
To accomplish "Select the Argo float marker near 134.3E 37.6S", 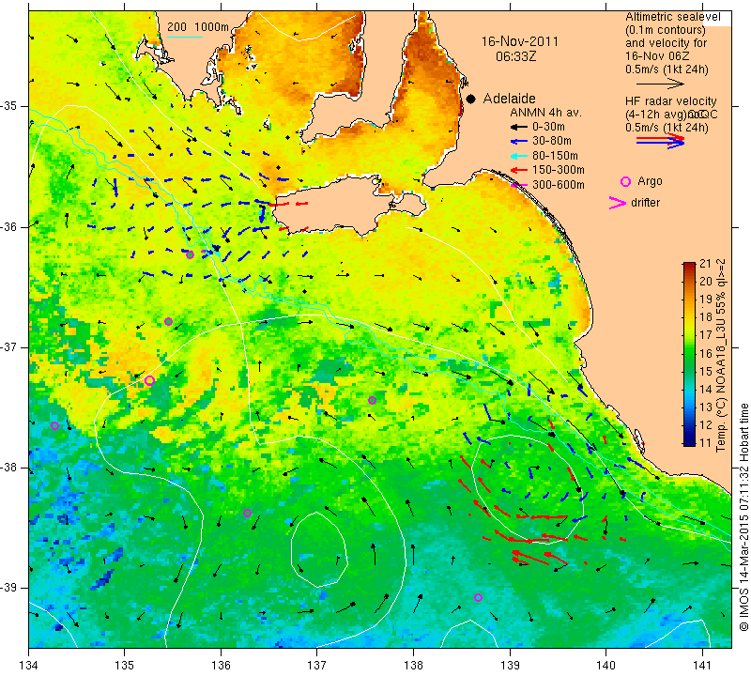I will pyautogui.click(x=54, y=425).
